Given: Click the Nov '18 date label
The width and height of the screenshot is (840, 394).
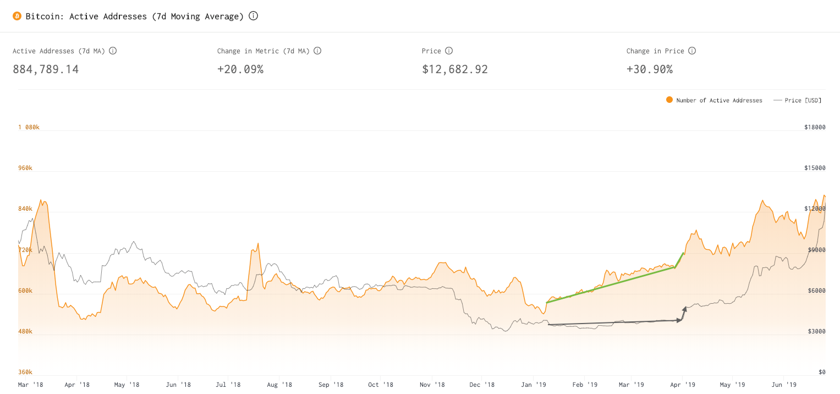Looking at the screenshot, I should coord(432,385).
